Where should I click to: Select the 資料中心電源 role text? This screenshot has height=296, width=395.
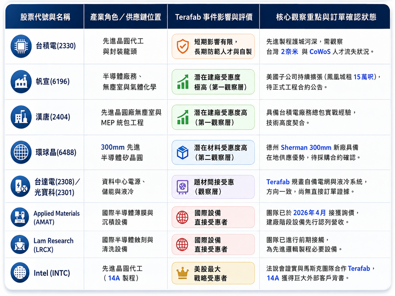(122, 182)
